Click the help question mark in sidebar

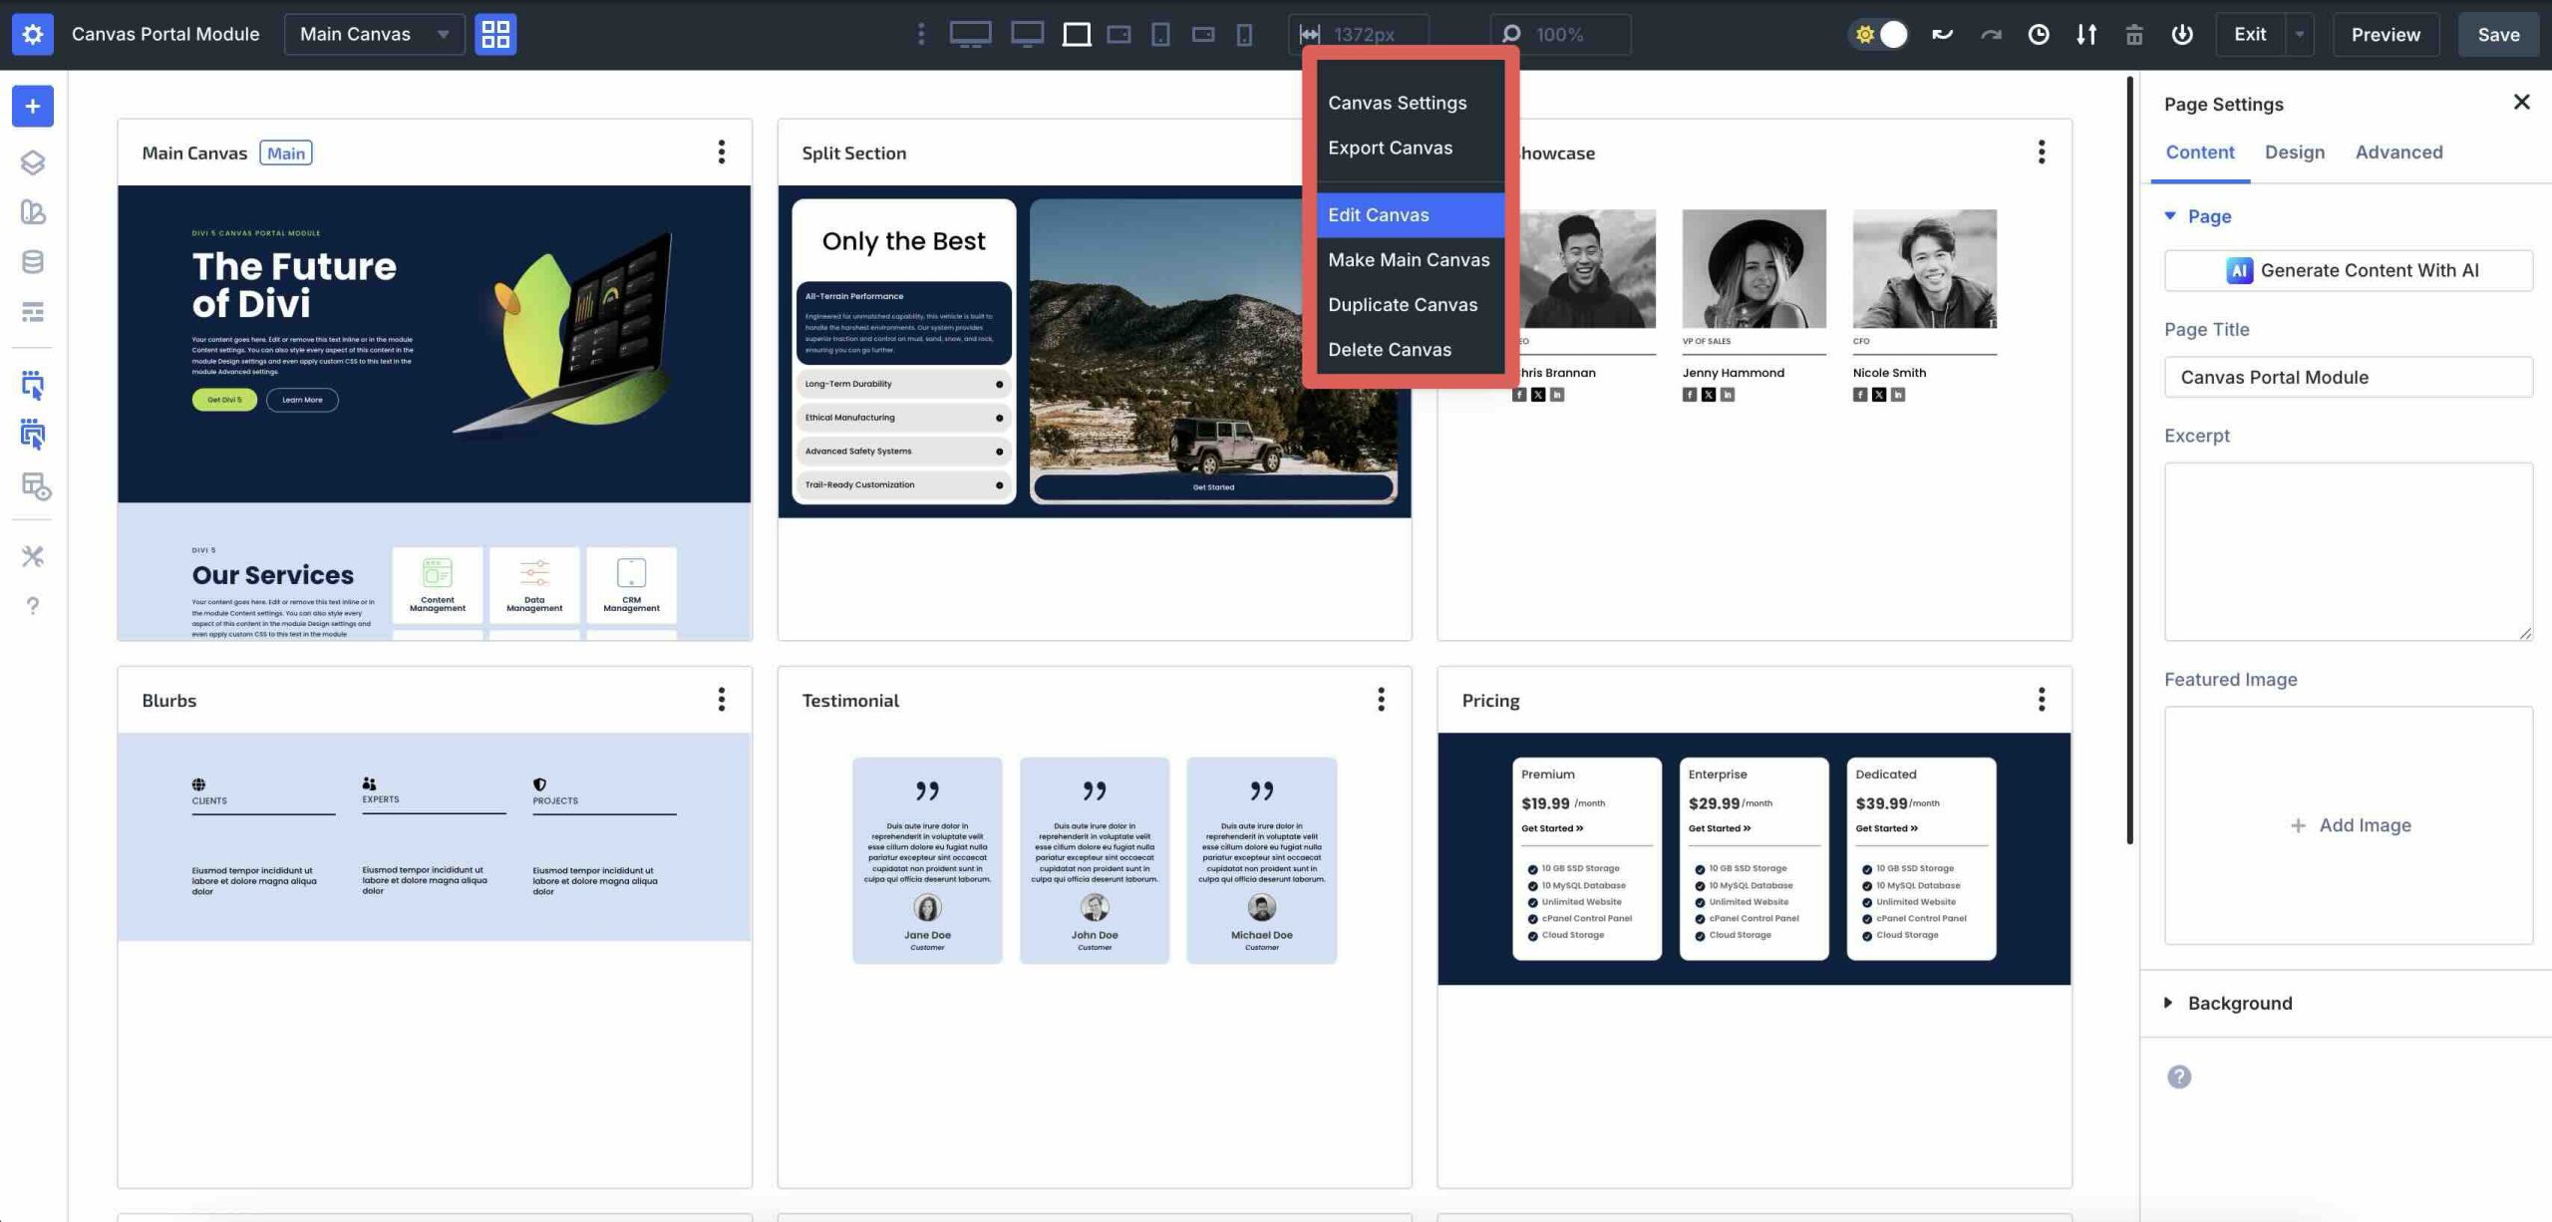(x=33, y=606)
